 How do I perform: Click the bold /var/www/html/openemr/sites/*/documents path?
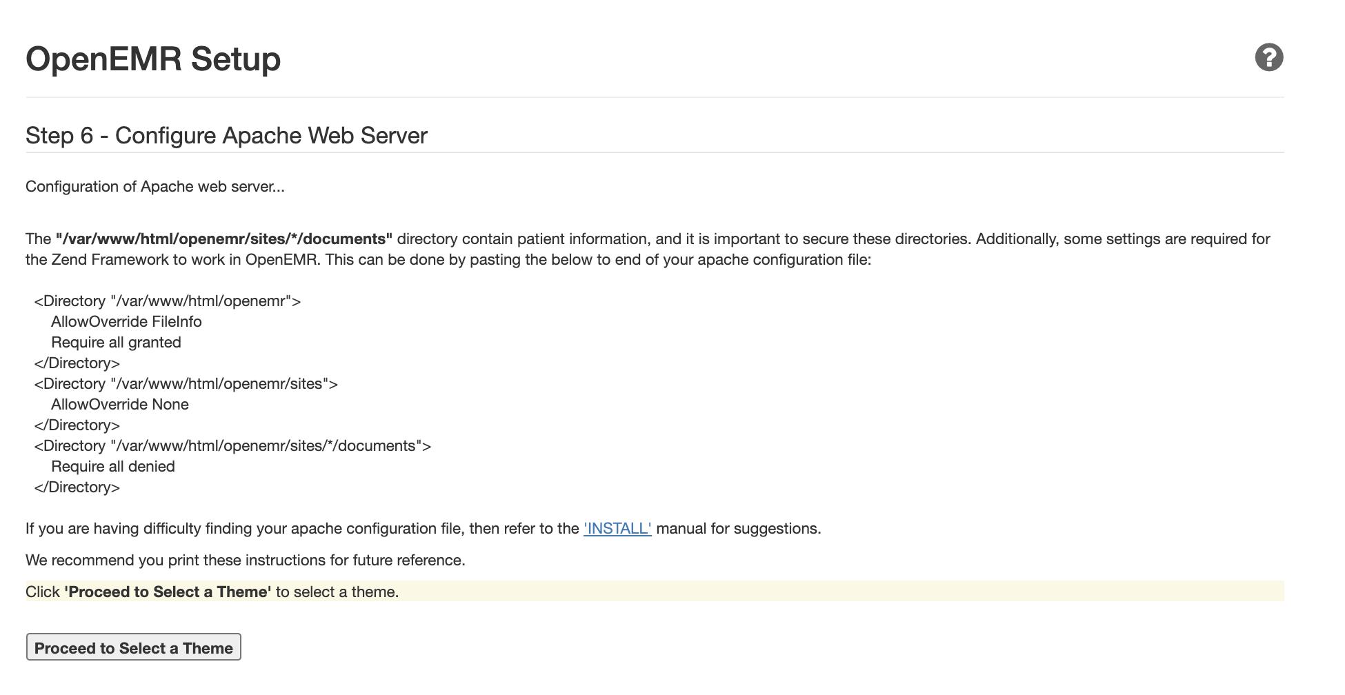click(x=223, y=239)
